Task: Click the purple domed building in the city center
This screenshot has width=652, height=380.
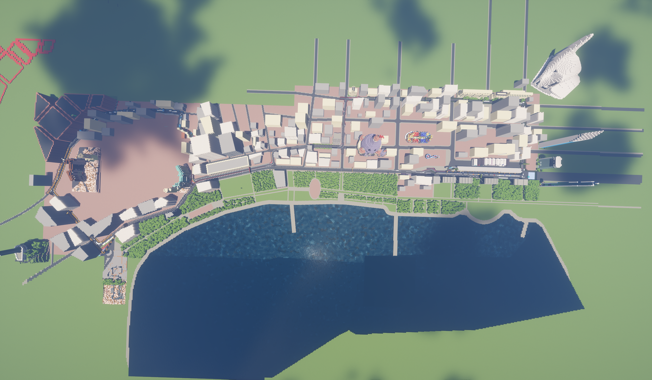Action: (x=371, y=145)
